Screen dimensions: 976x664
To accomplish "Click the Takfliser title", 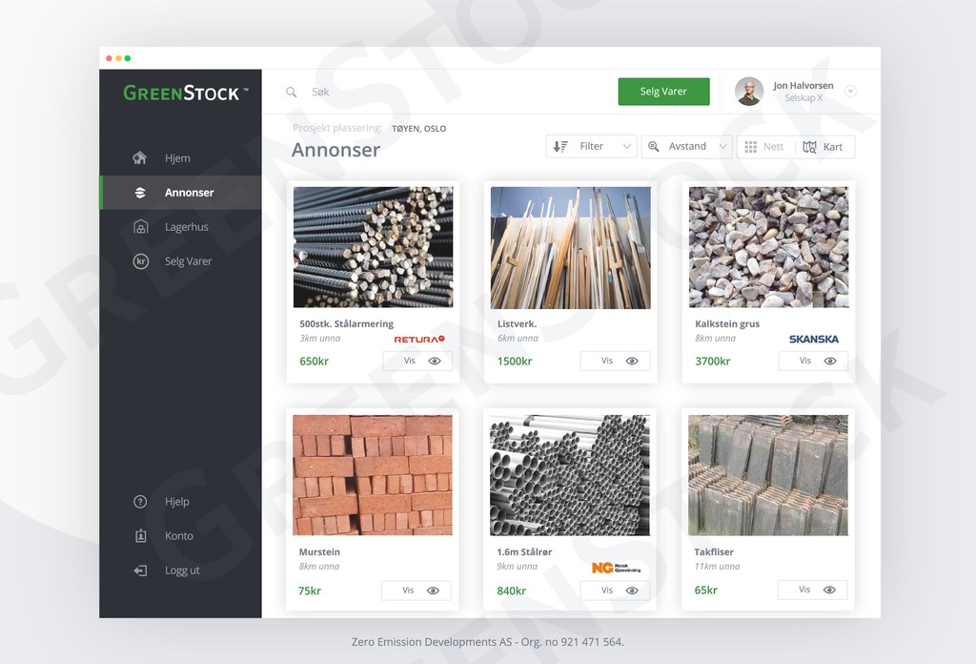I will (x=714, y=551).
